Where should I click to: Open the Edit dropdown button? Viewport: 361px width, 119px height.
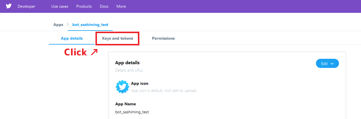327,64
